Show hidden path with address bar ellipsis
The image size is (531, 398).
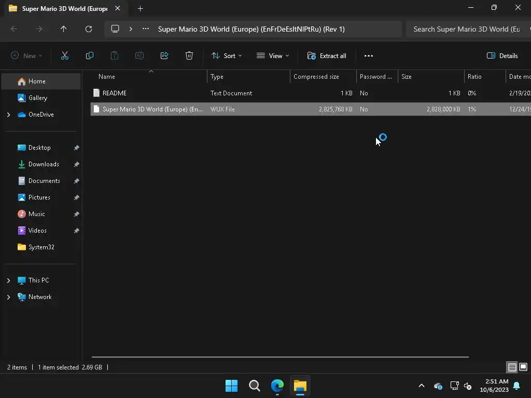(146, 29)
